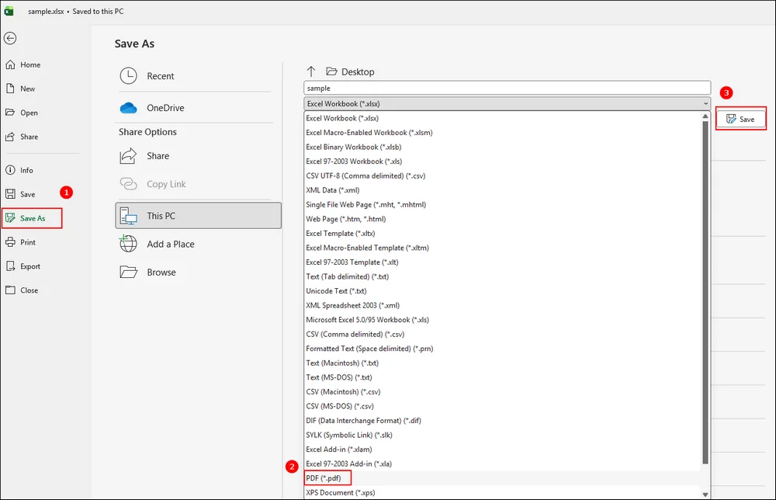Viewport: 776px width, 500px height.
Task: Click the Excel app icon in title bar
Action: coord(9,11)
